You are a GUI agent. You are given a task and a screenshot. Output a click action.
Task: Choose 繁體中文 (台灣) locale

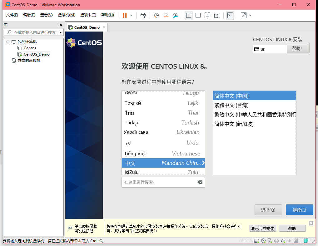tap(254, 106)
